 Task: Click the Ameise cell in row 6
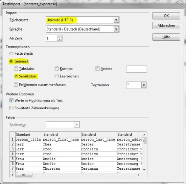point(99,164)
